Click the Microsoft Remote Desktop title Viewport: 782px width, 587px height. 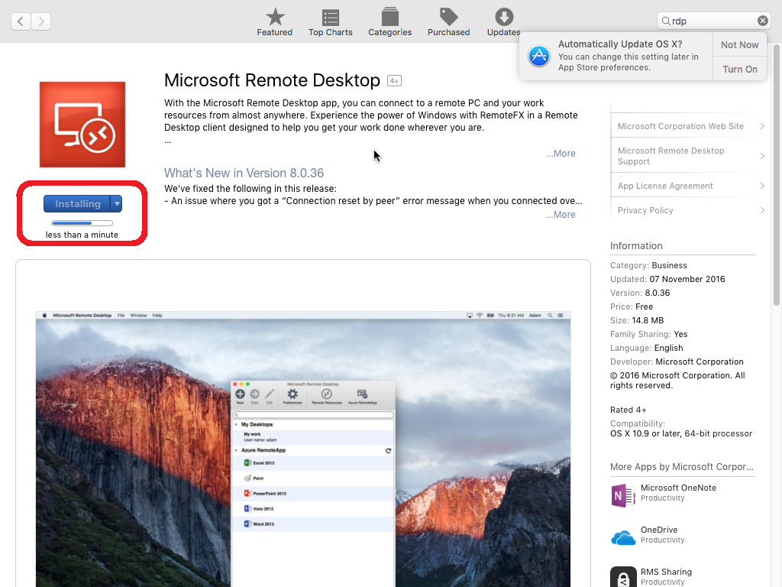coord(272,80)
